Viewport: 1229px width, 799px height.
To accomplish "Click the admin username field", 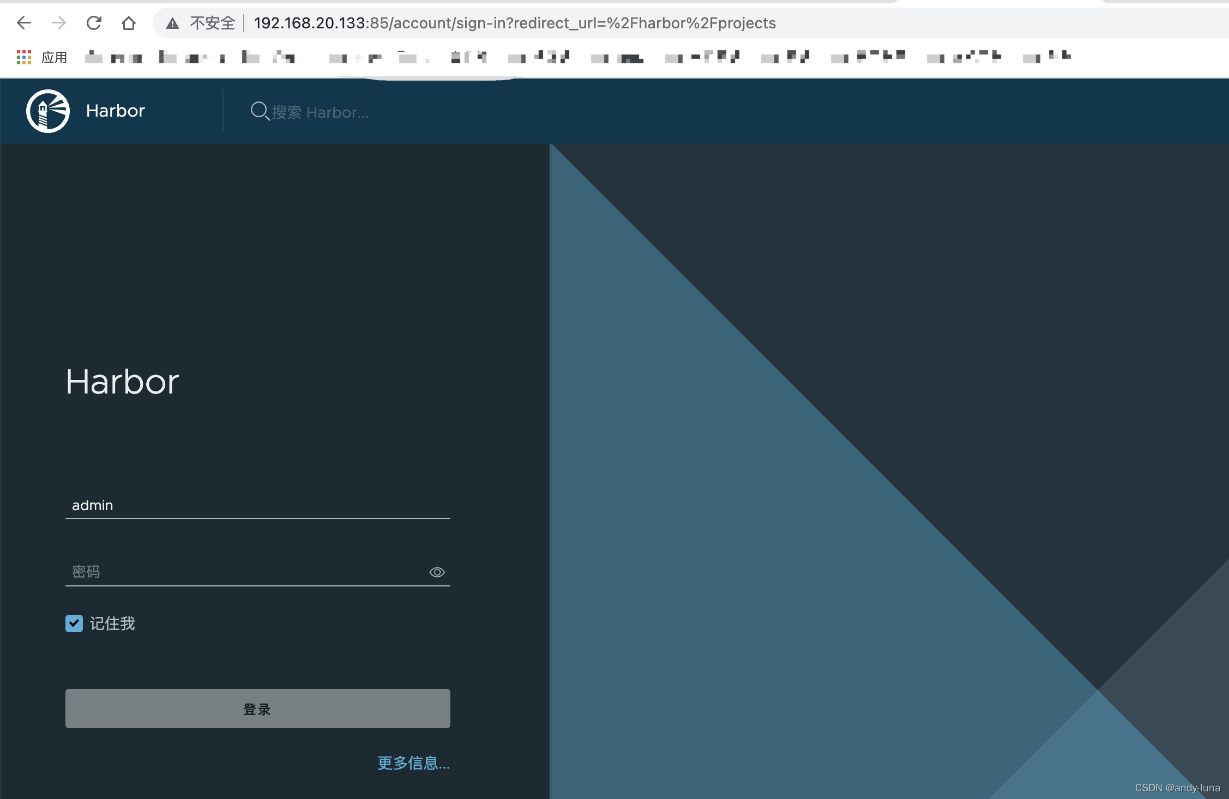I will [257, 505].
